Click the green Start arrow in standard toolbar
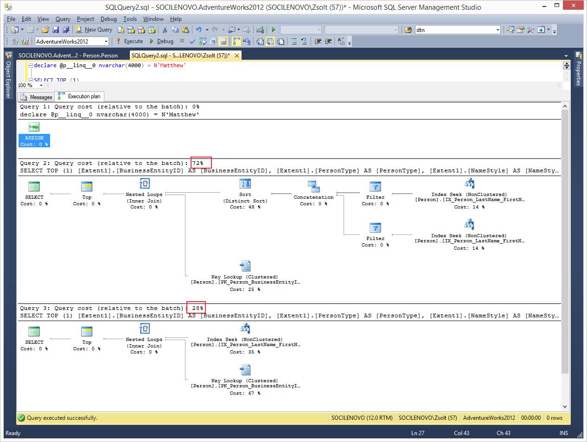 pyautogui.click(x=273, y=30)
